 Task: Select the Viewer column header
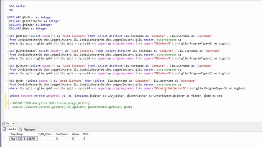tap(75, 134)
